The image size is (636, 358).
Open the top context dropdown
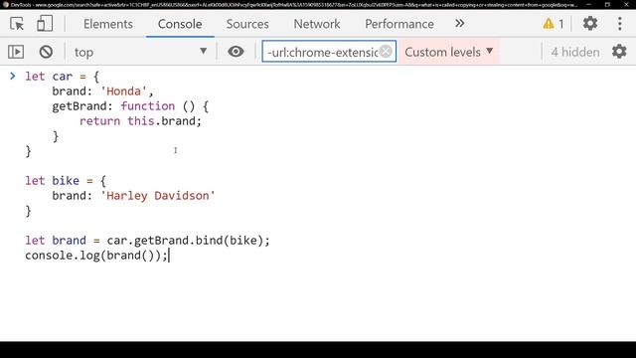click(x=140, y=52)
